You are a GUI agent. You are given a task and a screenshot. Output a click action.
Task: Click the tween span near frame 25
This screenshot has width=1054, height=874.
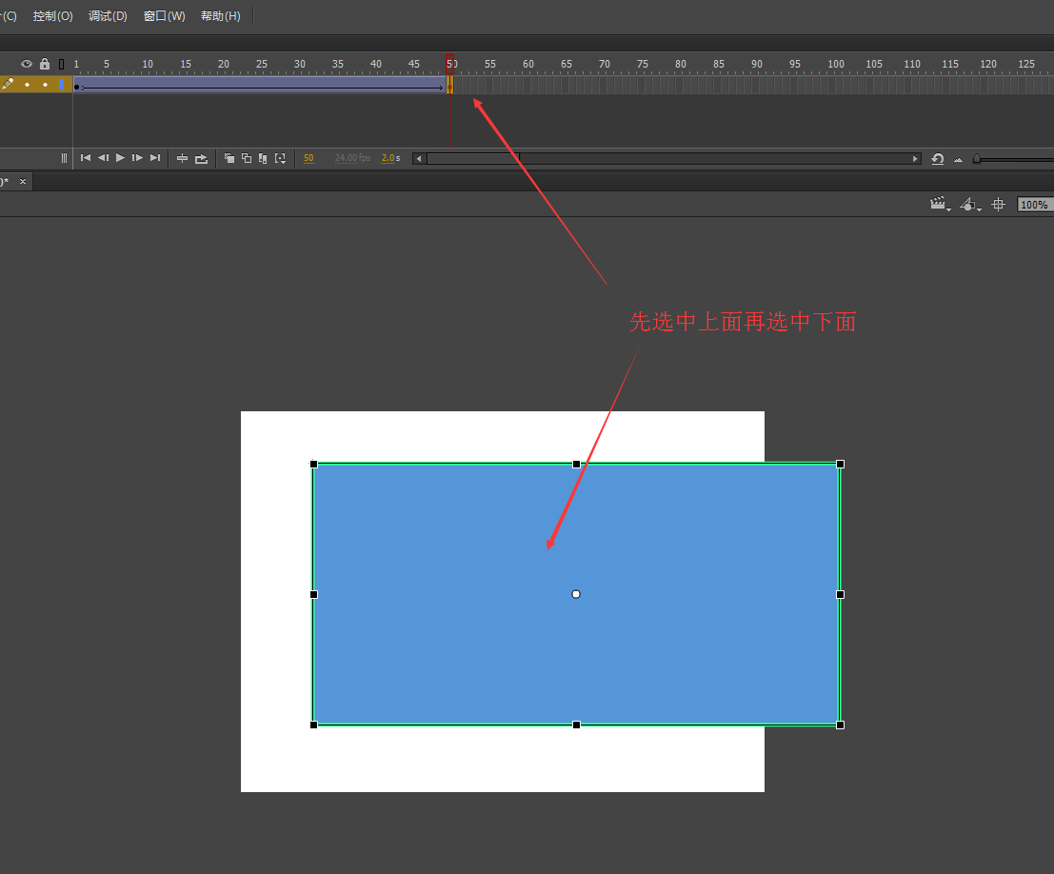(260, 85)
